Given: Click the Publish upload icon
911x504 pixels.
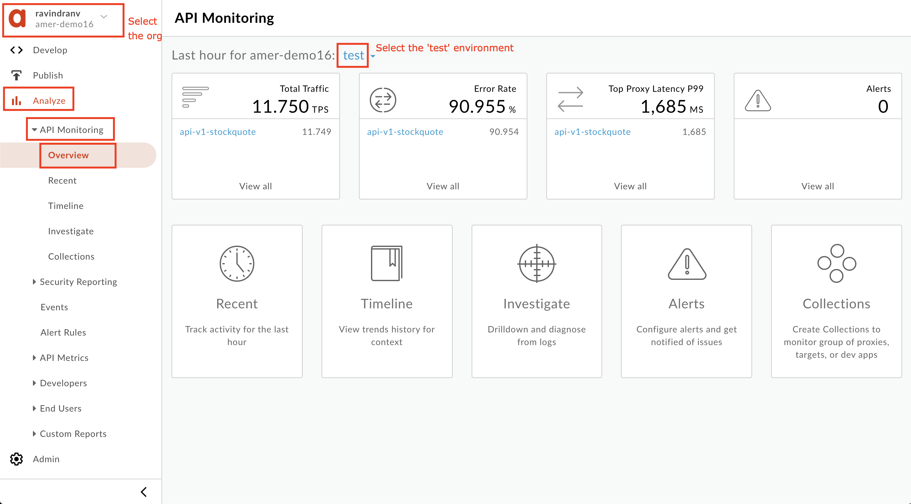Looking at the screenshot, I should pyautogui.click(x=16, y=75).
